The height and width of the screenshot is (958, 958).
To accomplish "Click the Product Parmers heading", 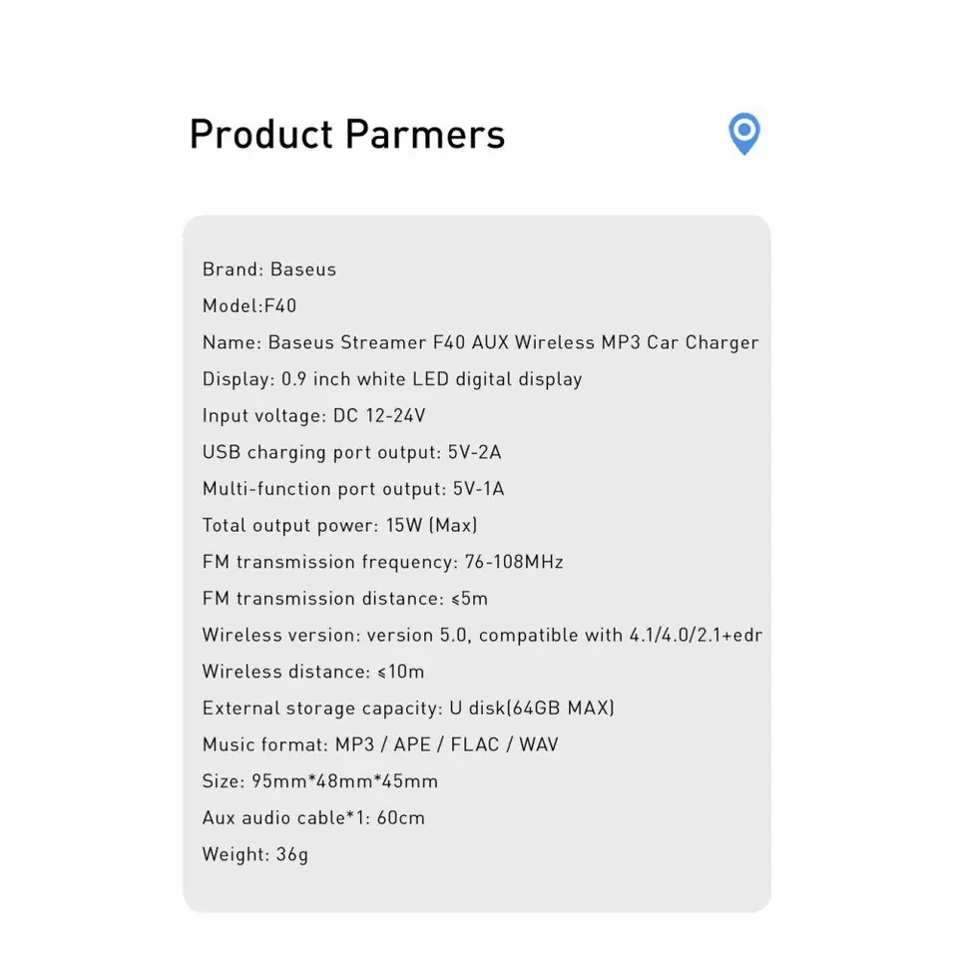I will coord(347,134).
